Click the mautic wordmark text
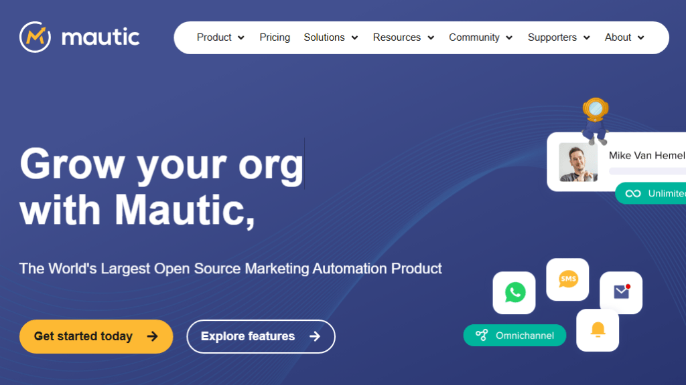686x385 pixels. click(100, 37)
